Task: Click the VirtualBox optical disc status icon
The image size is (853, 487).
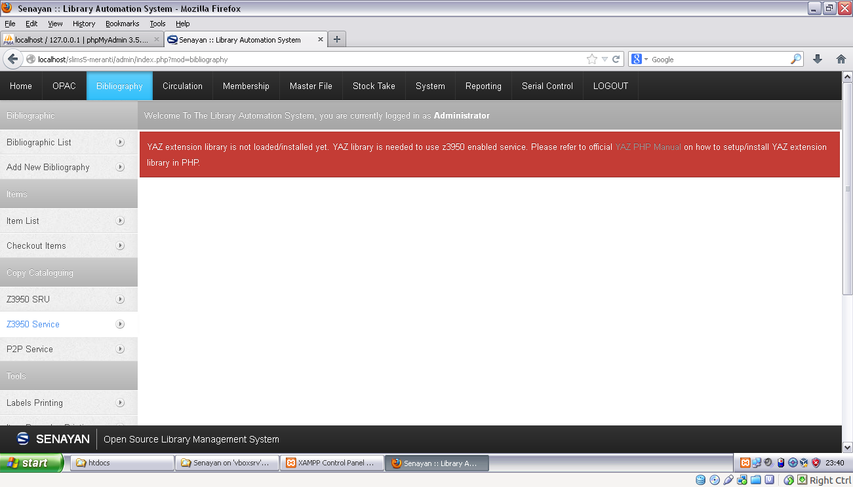Action: click(x=715, y=480)
